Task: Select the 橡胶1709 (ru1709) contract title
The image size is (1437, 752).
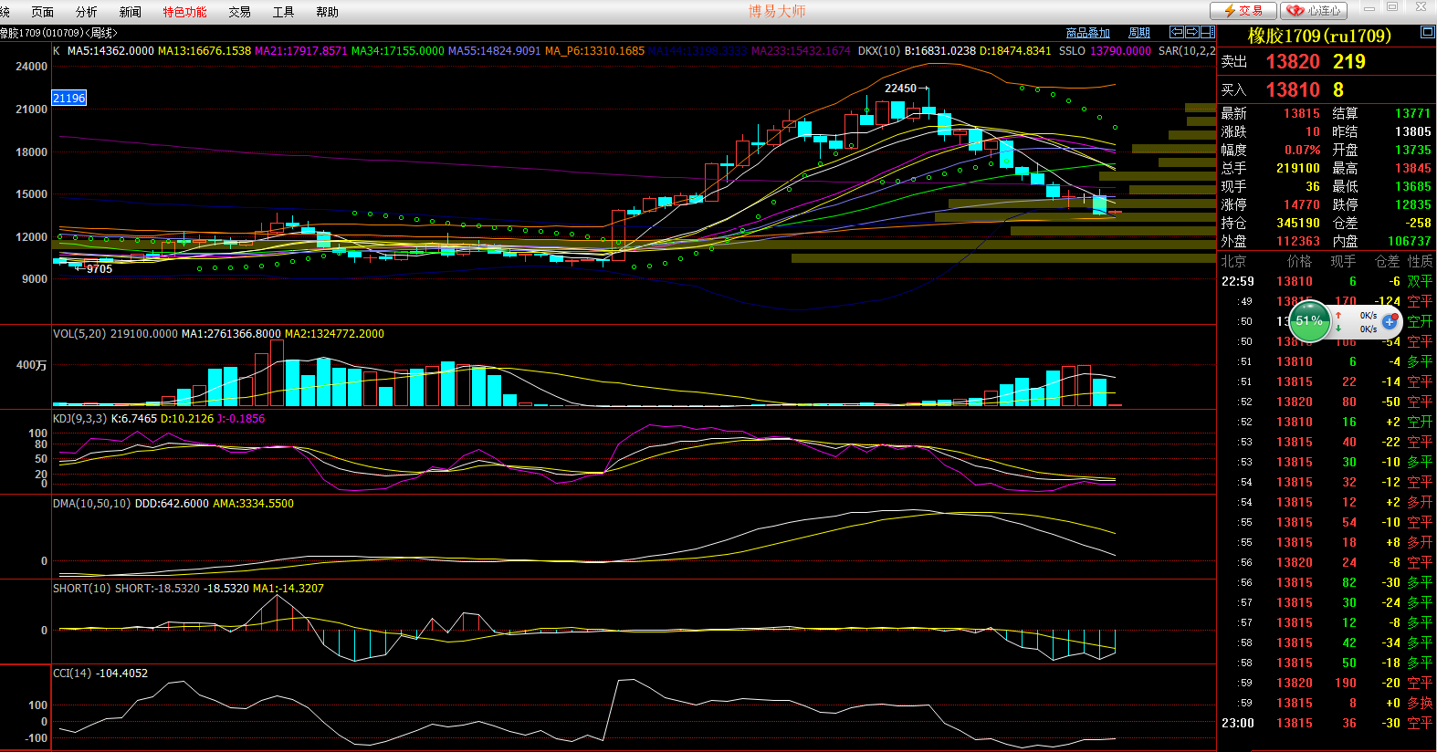Action: pyautogui.click(x=1319, y=36)
